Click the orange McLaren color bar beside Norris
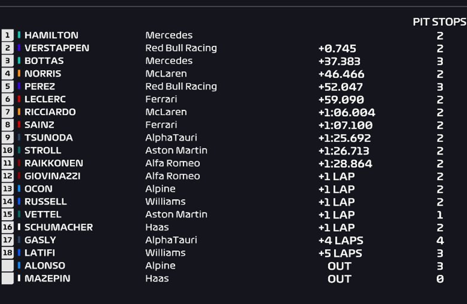The image size is (467, 304). [x=19, y=73]
